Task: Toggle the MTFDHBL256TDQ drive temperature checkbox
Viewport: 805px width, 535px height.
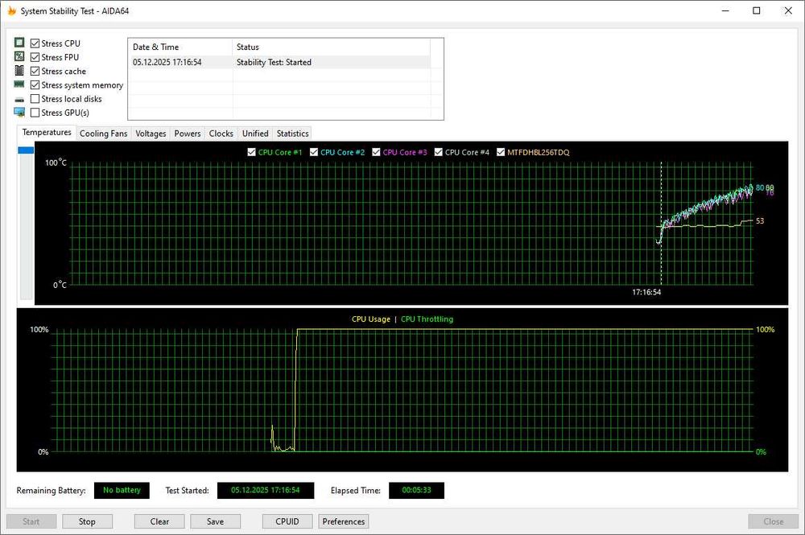Action: [x=501, y=152]
